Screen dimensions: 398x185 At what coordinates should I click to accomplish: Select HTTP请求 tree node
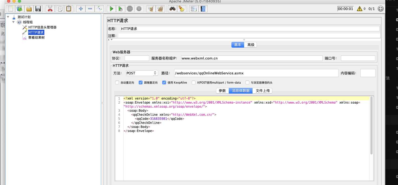click(x=36, y=32)
